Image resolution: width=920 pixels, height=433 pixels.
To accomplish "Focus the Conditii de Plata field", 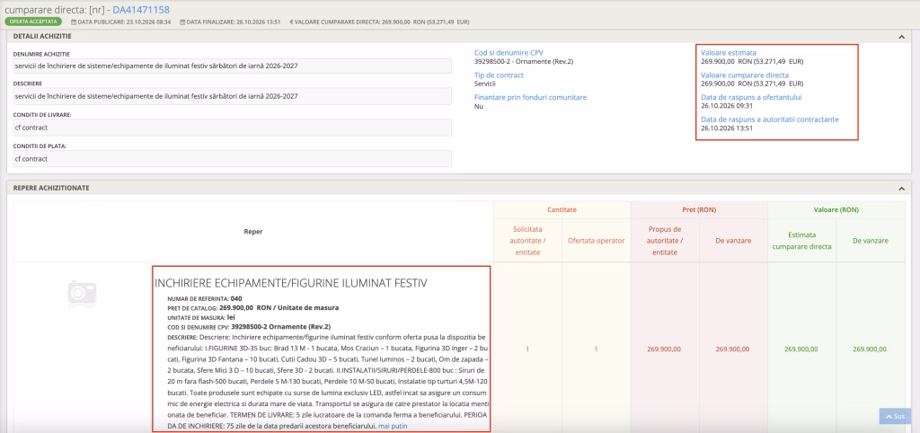I will click(x=233, y=158).
